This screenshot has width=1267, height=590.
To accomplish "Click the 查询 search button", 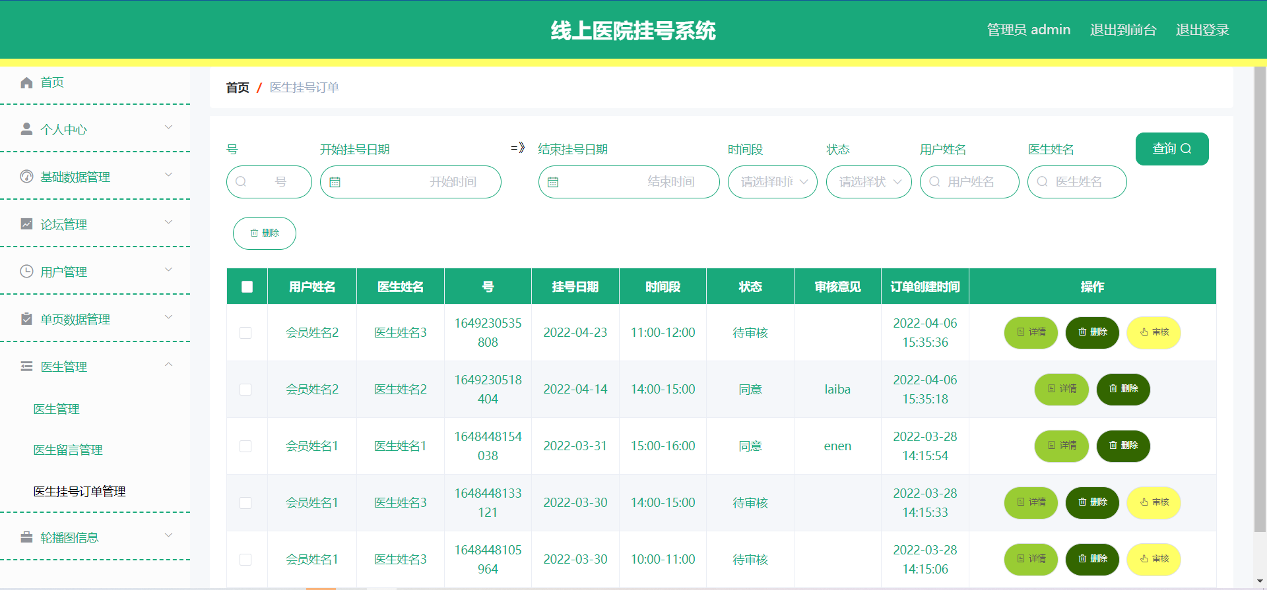I will [1172, 149].
